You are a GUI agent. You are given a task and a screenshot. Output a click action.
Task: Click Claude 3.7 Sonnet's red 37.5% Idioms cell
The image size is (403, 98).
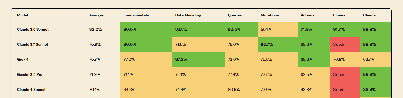[345, 44]
